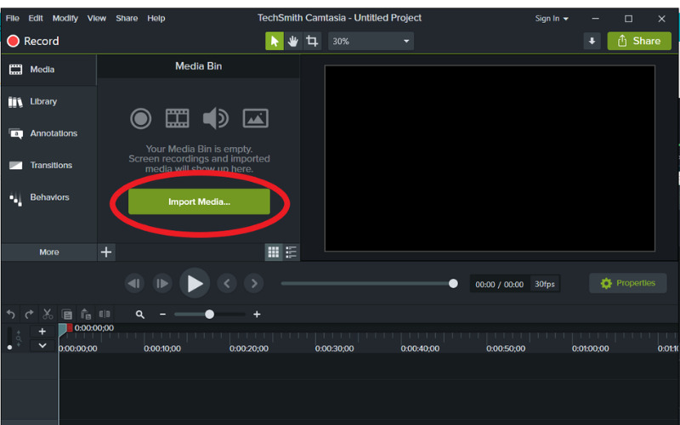Switch Media Bin to thumbnail grid view
Screen dimensions: 680x425
(x=273, y=252)
